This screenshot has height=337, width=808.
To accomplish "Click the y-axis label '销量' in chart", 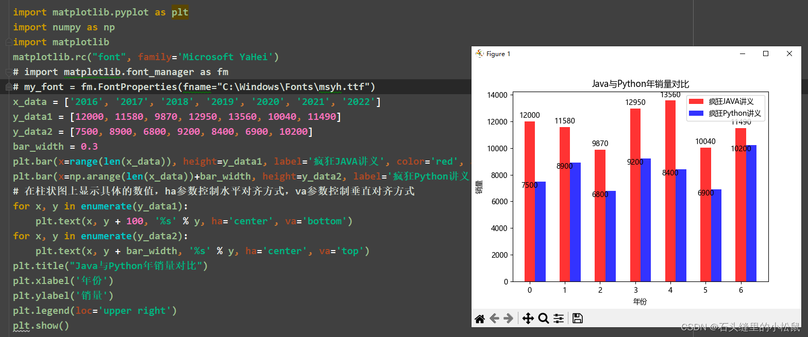I will click(x=479, y=188).
